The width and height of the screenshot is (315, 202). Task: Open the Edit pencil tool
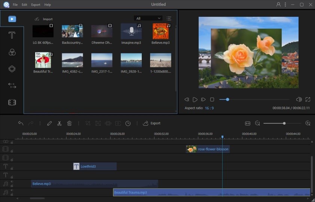(x=49, y=123)
